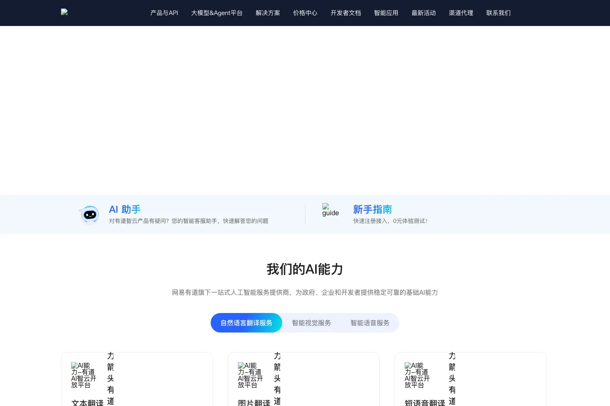Click the guide icon
The image size is (610, 406).
331,210
